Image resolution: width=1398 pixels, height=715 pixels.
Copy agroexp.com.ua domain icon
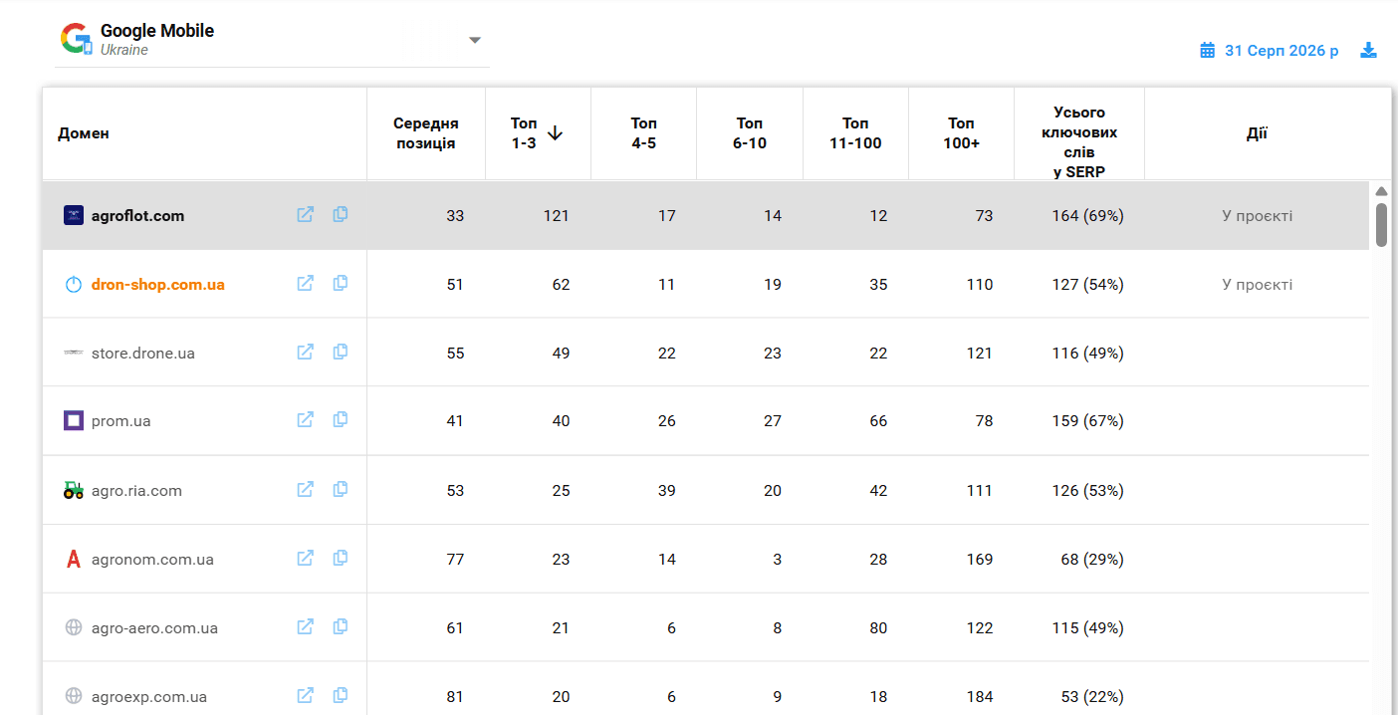point(341,695)
